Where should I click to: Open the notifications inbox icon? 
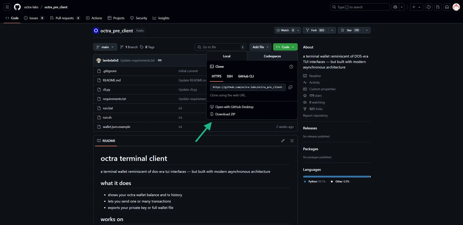447,7
